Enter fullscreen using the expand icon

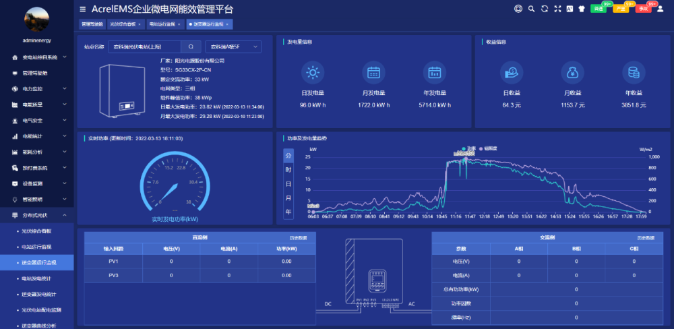[x=556, y=9]
